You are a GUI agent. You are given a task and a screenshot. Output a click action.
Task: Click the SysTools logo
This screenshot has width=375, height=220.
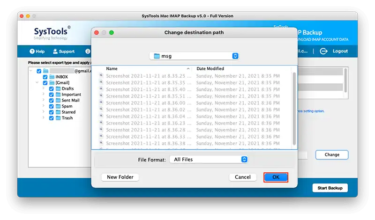point(52,33)
